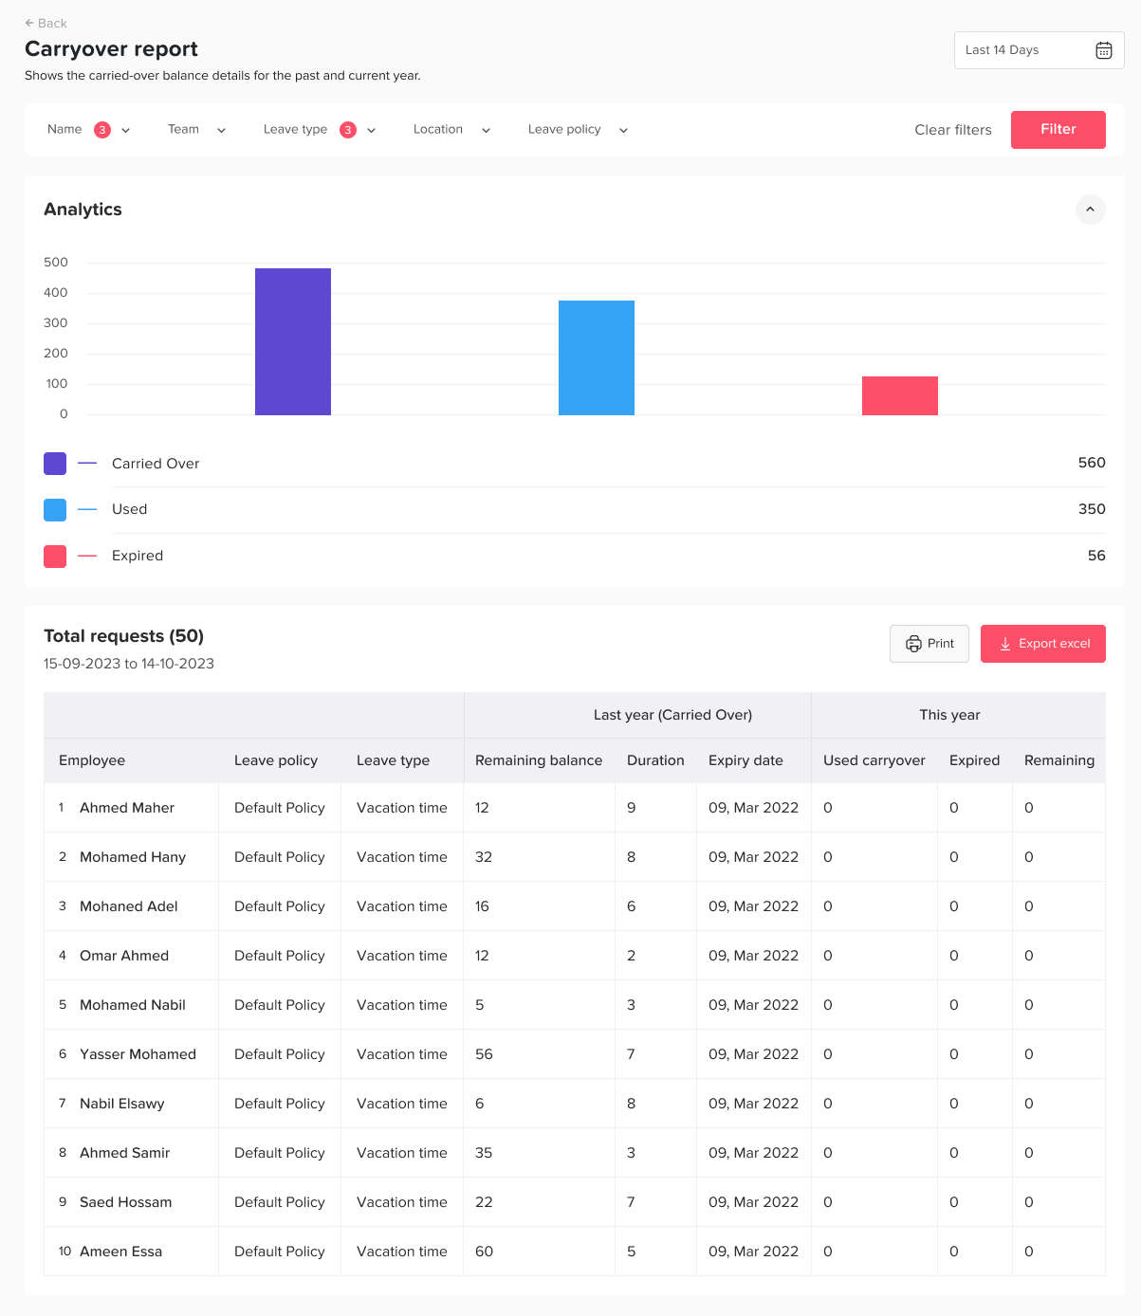Click the purple Carried Over chart bar
The height and width of the screenshot is (1316, 1141).
[x=293, y=341]
